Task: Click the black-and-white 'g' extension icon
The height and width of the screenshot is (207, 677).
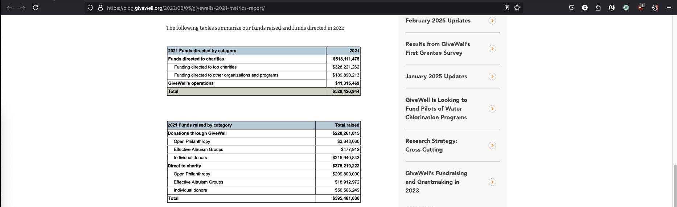Action: (x=612, y=8)
